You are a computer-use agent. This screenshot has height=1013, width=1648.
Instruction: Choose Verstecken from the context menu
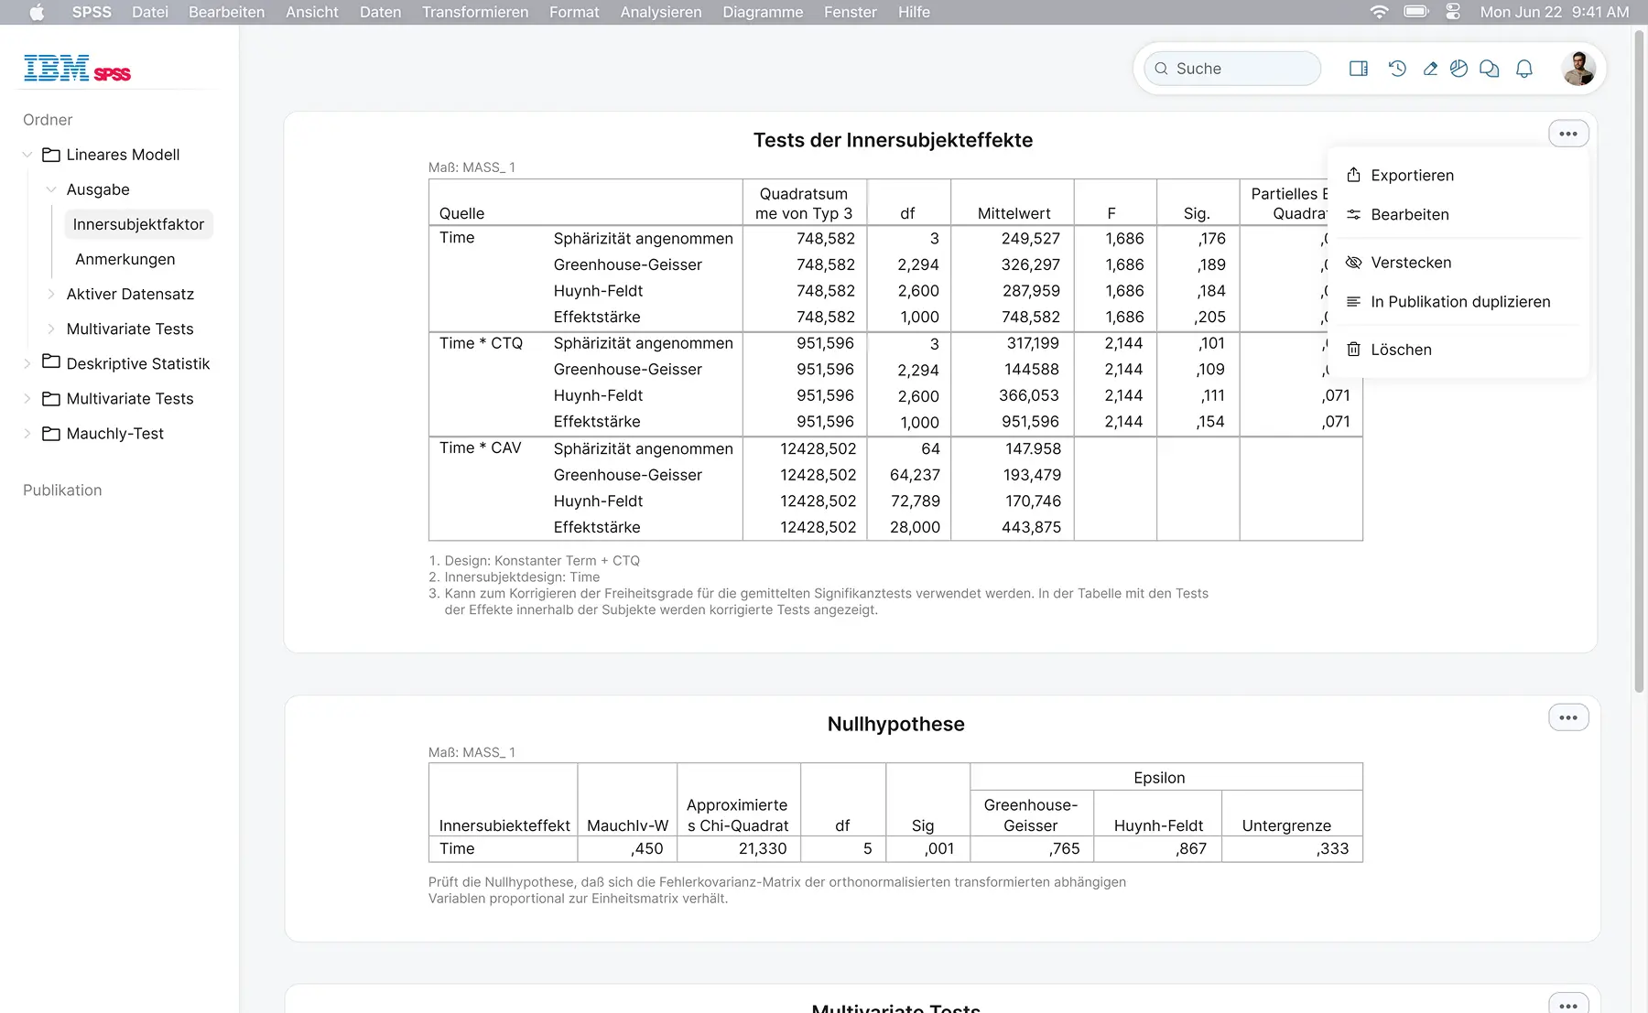pyautogui.click(x=1458, y=263)
